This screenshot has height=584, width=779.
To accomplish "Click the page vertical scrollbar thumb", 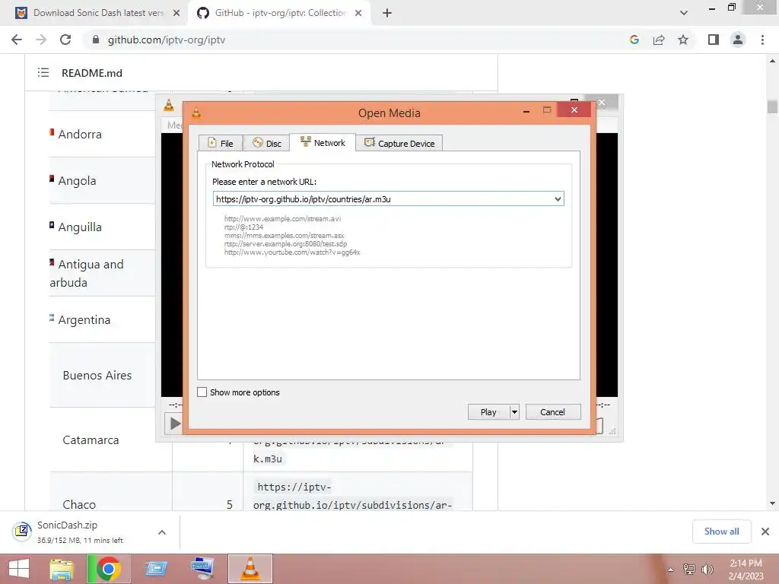I will click(x=772, y=106).
